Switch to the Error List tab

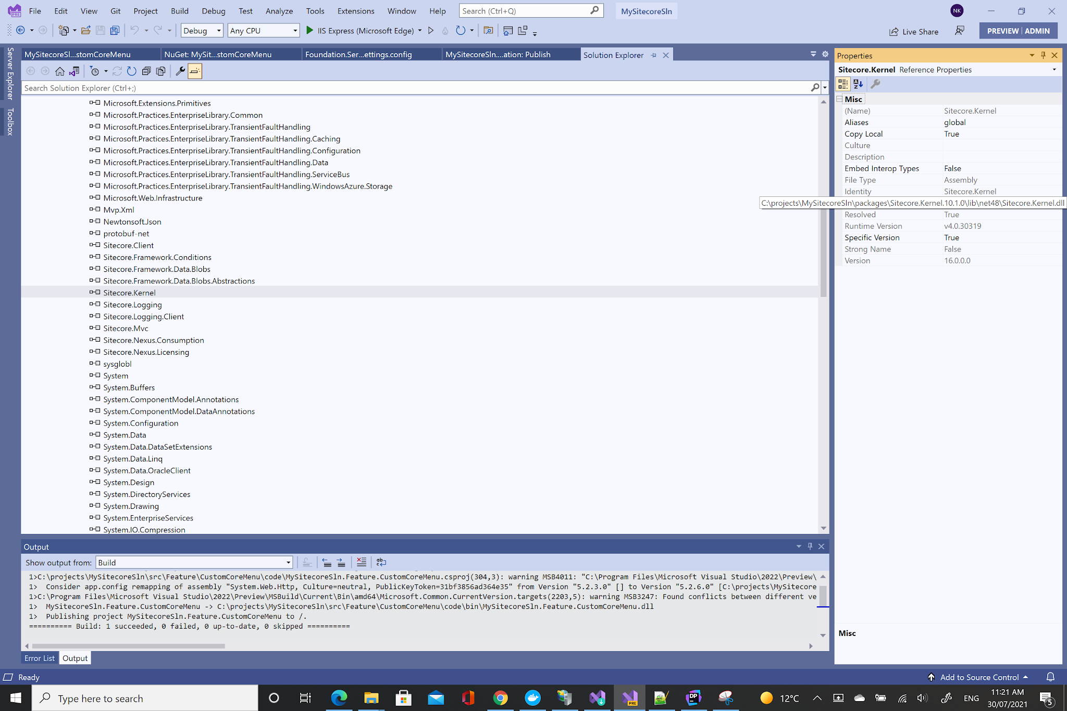coord(39,658)
